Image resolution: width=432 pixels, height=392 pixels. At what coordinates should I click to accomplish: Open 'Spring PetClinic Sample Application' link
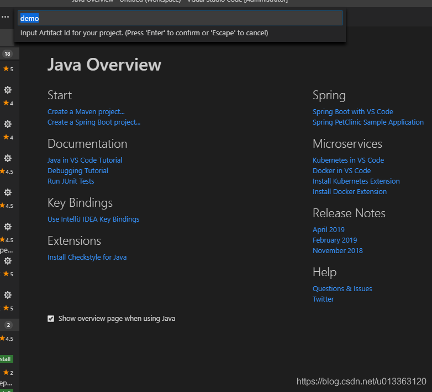coord(368,122)
